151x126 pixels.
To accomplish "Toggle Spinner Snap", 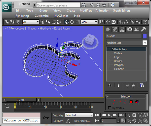I will (137, 22).
